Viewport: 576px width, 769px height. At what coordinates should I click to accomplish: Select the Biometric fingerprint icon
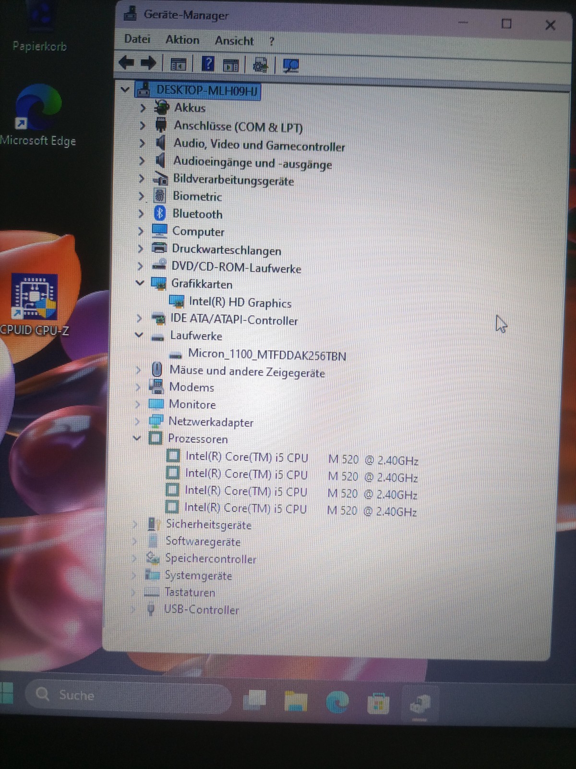click(x=160, y=196)
